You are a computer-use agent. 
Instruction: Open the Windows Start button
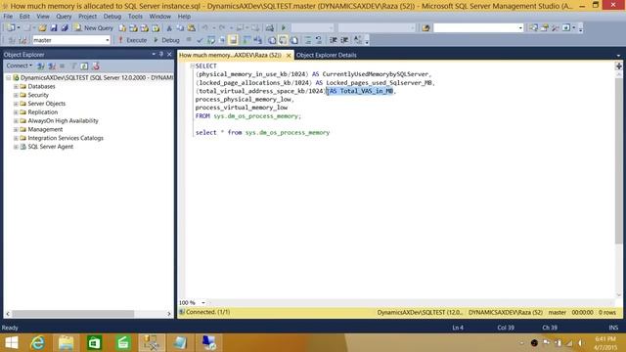[12, 342]
